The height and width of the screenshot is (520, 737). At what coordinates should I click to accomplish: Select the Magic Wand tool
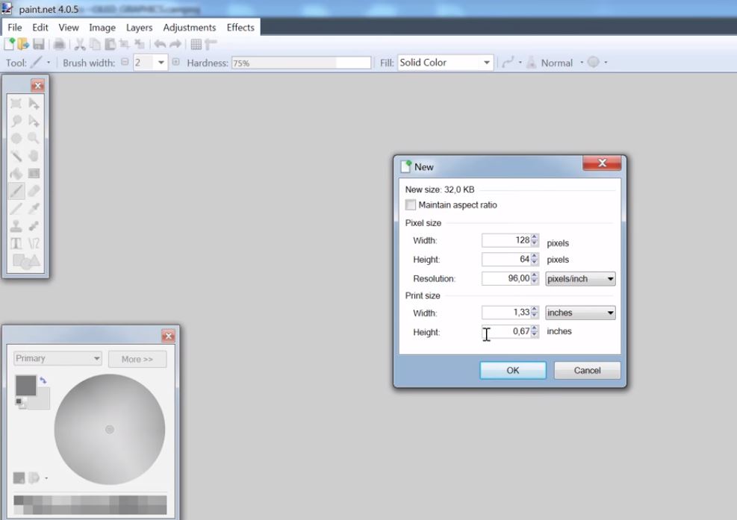(16, 155)
